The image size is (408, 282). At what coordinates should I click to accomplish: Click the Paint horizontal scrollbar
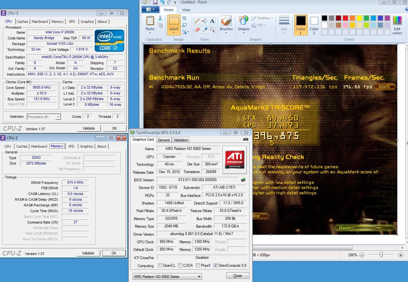(303, 248)
